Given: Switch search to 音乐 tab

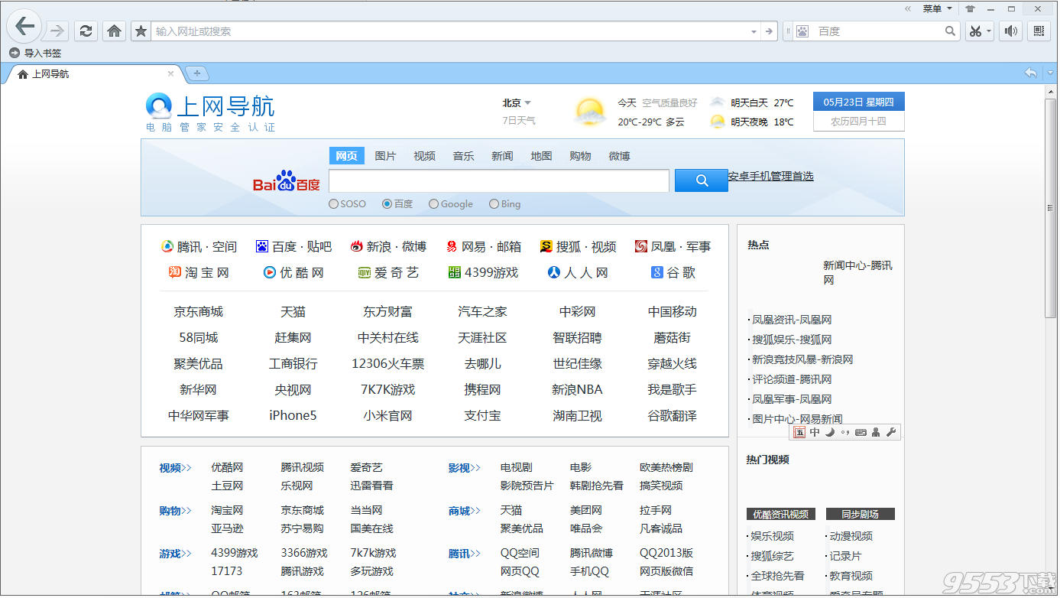Looking at the screenshot, I should (x=463, y=156).
